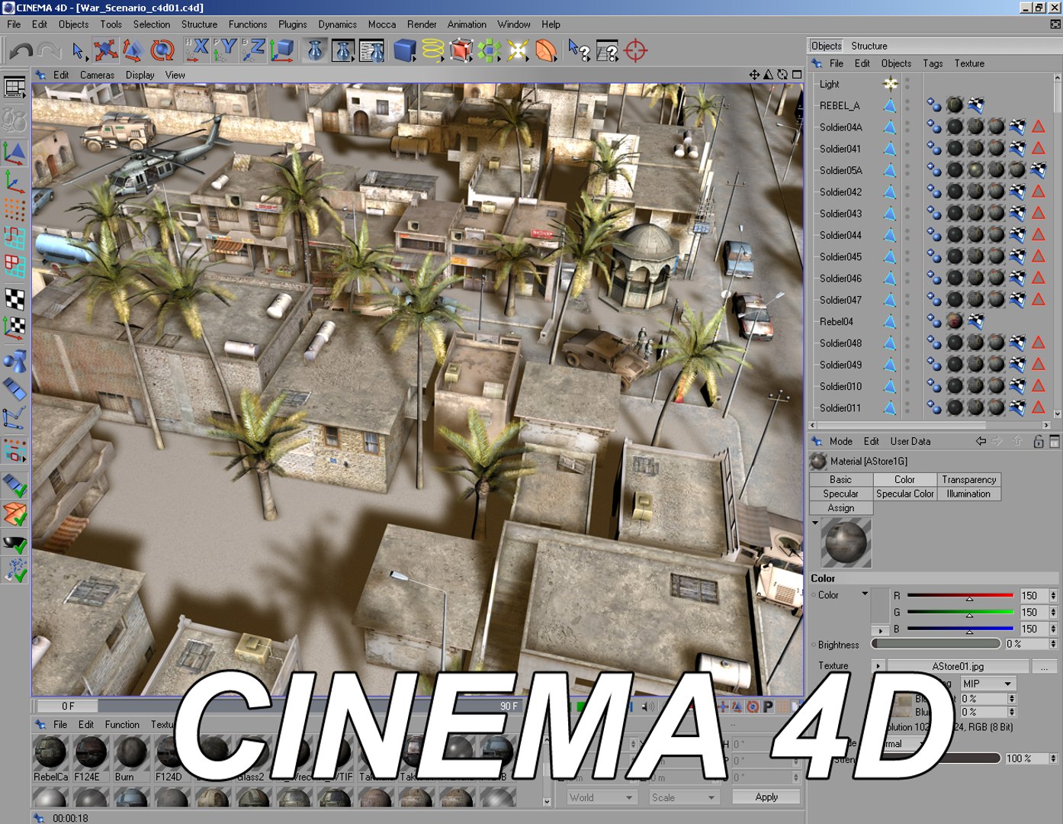Toggle the black bowl deformers green-check option

click(x=14, y=543)
